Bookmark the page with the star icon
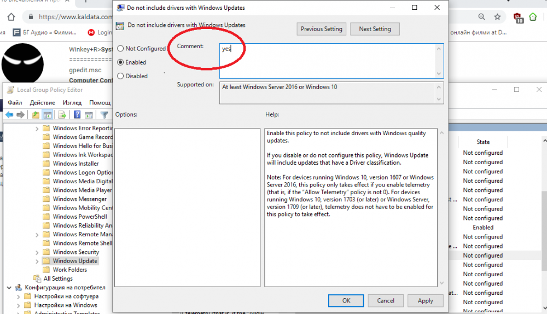 click(497, 16)
